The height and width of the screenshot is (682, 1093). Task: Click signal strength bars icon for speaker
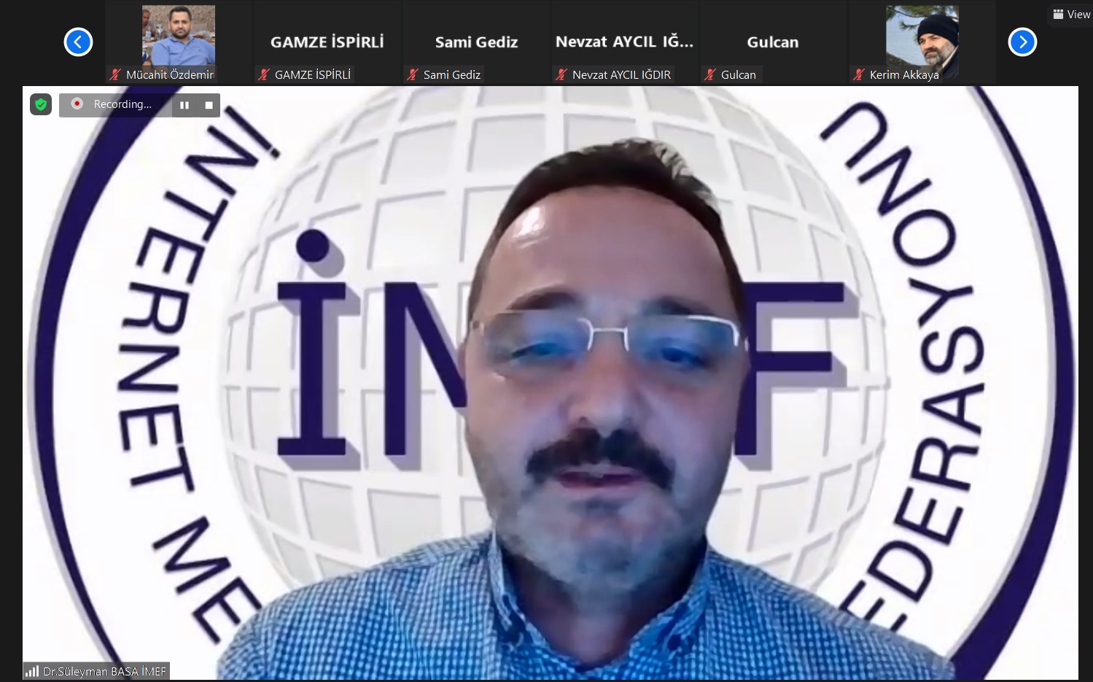(x=32, y=671)
